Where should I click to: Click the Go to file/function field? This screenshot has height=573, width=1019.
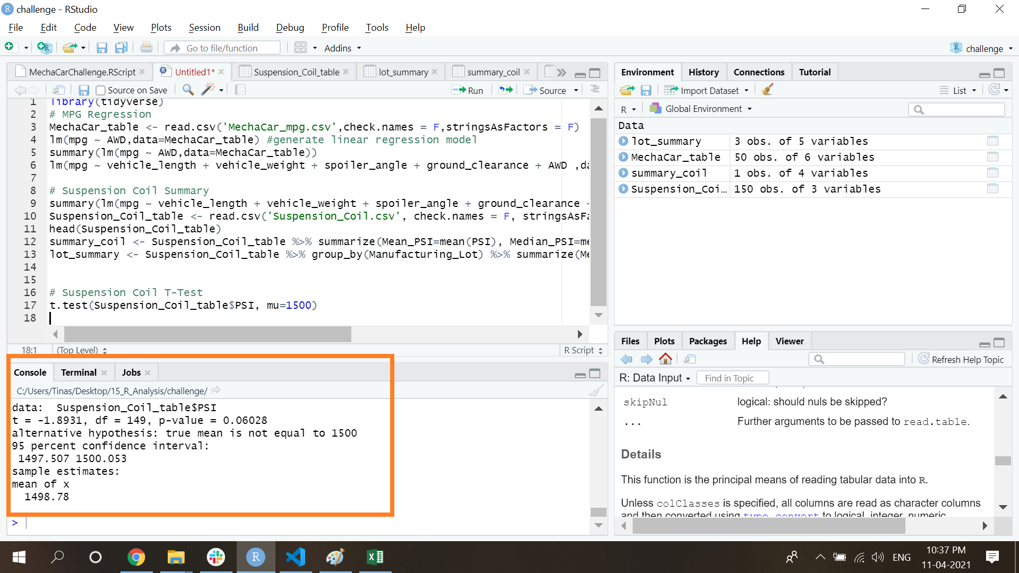(222, 48)
